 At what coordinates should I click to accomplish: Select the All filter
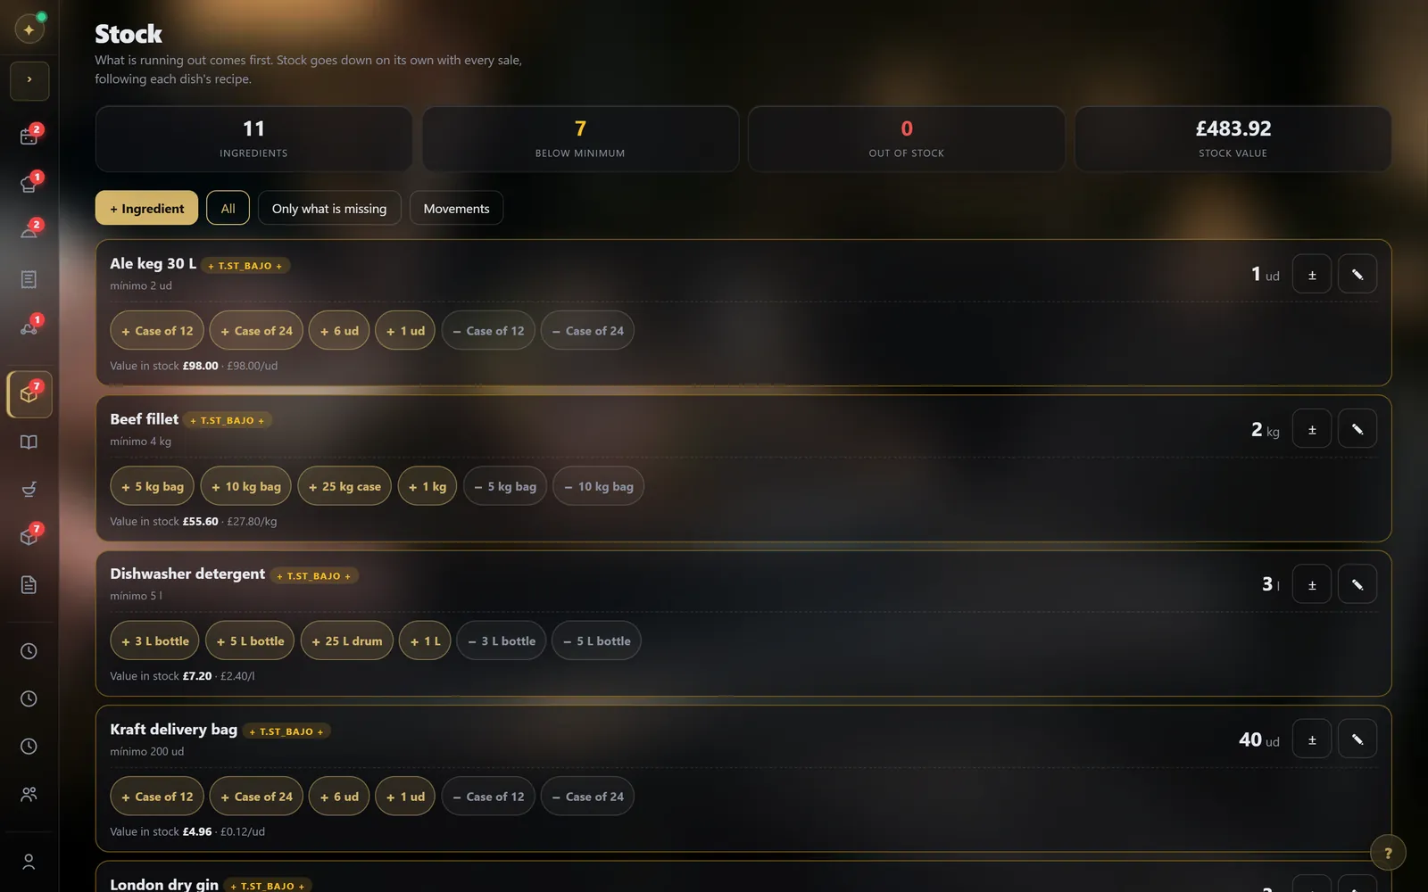228,208
